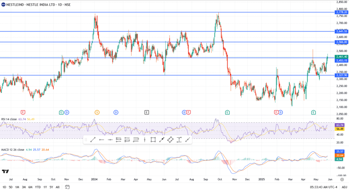
Task: Click the yellow RSI average label 56.49
Action: [339, 129]
